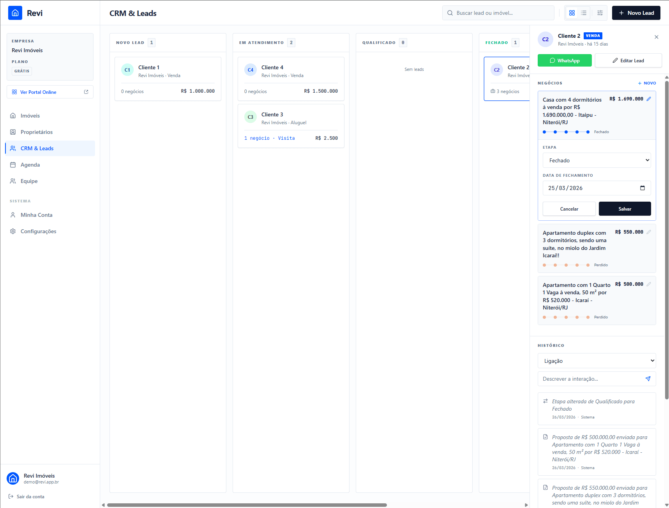Send interaction with paper plane icon
The image size is (669, 508).
point(648,379)
